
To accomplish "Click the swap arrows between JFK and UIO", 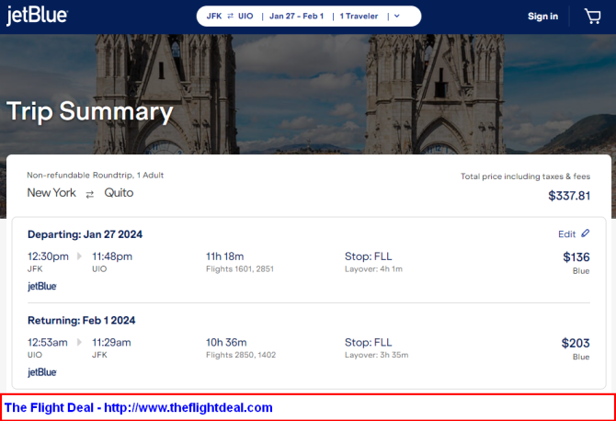I will tap(230, 17).
